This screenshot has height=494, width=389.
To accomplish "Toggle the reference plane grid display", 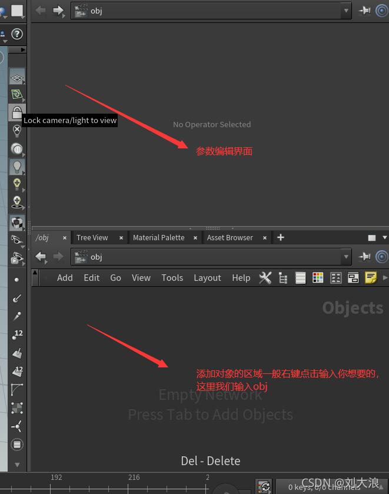I will 17,76.
